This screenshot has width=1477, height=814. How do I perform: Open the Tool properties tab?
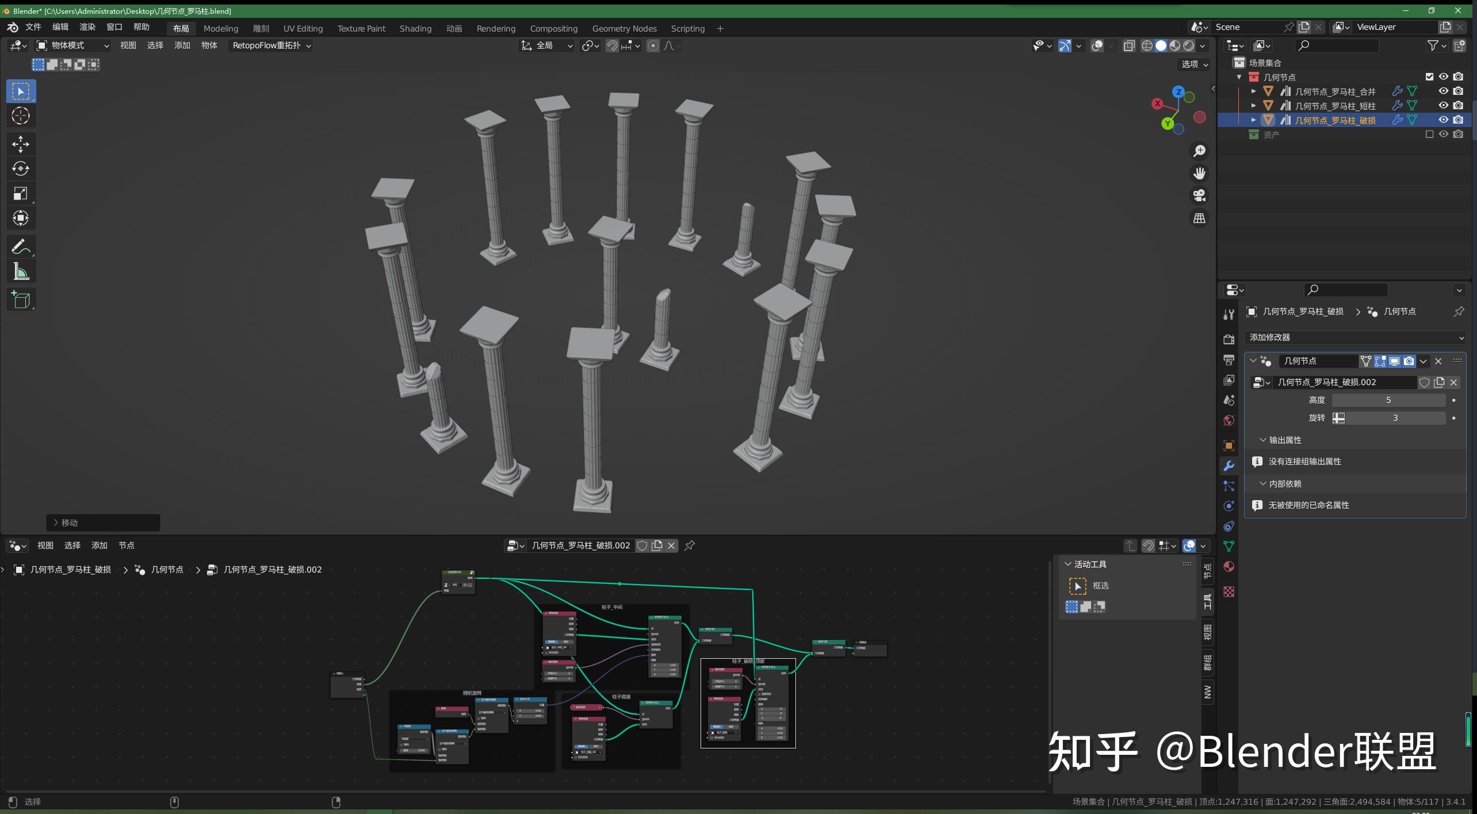(1229, 314)
